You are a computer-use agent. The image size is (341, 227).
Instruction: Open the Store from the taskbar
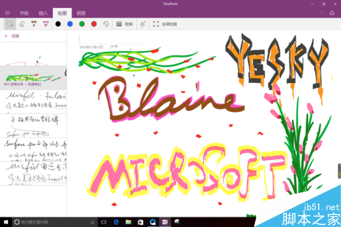(x=141, y=222)
